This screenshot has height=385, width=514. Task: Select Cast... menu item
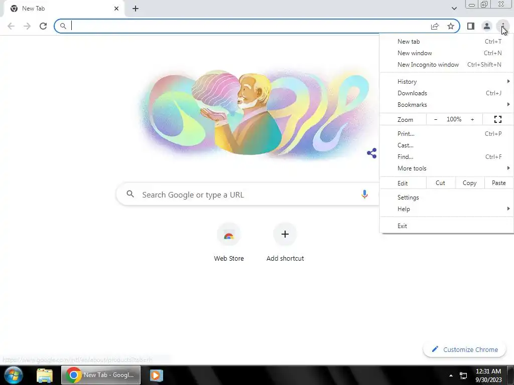tap(446, 145)
